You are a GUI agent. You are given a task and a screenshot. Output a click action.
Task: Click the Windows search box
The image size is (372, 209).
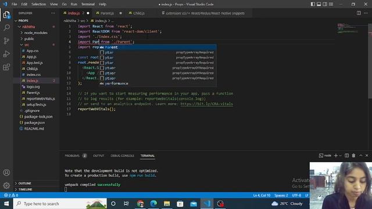click(60, 204)
